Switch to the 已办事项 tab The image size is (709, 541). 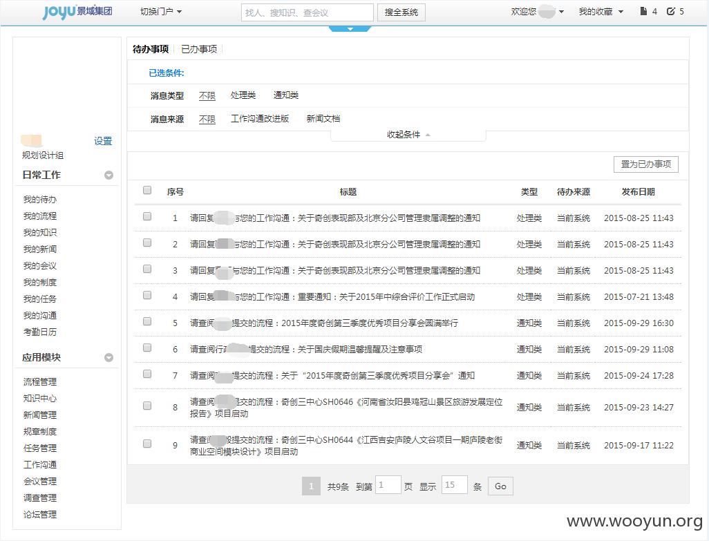[x=199, y=49]
